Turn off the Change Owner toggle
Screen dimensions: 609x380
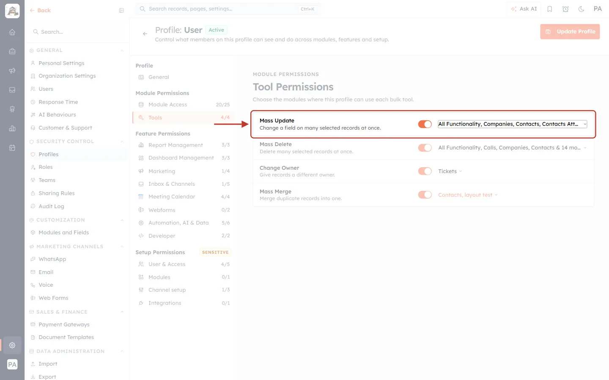click(425, 171)
